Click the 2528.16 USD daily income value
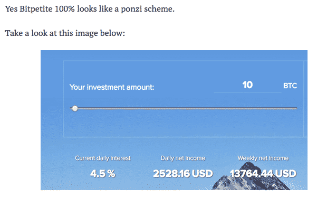336x197 pixels. pyautogui.click(x=183, y=173)
